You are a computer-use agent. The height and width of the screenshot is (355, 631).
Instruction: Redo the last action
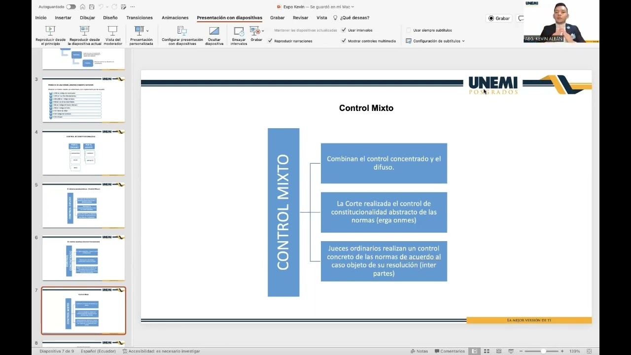pyautogui.click(x=114, y=7)
